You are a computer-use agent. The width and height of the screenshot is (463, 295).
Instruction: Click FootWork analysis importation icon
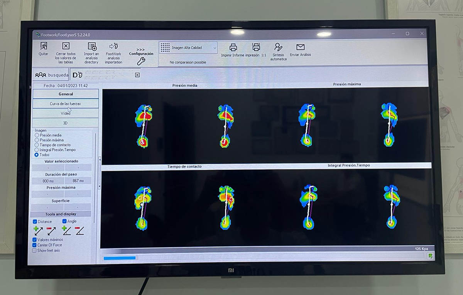[113, 46]
